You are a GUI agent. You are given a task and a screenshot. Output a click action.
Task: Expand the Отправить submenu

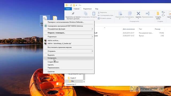[69, 51]
